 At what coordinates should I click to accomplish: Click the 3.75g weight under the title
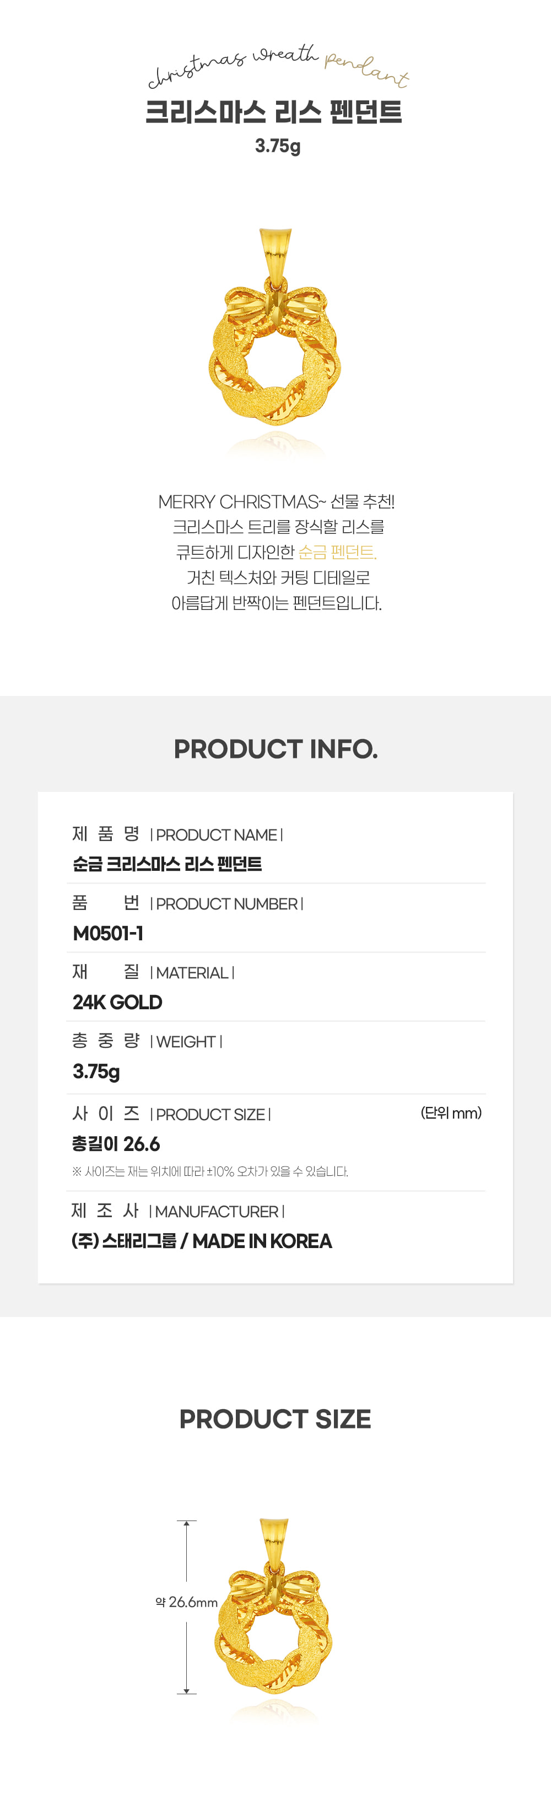click(277, 146)
